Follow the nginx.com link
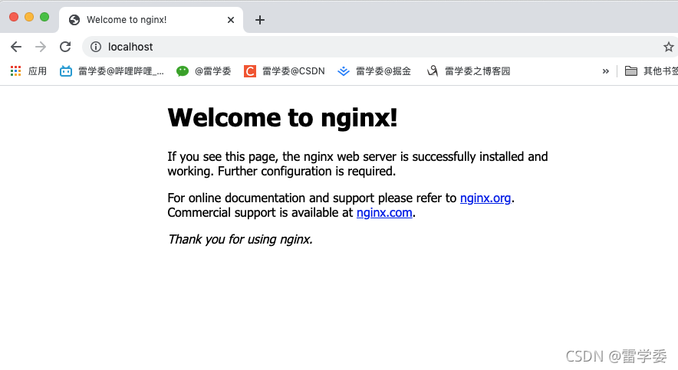Viewport: 678px width, 370px height. coord(384,213)
